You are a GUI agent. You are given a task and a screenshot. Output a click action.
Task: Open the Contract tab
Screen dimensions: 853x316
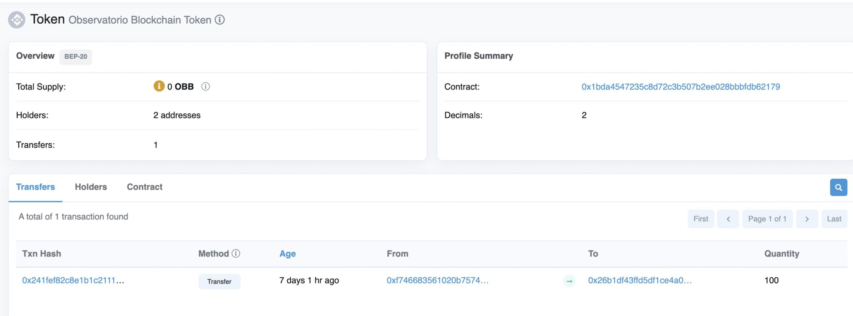pyautogui.click(x=145, y=187)
